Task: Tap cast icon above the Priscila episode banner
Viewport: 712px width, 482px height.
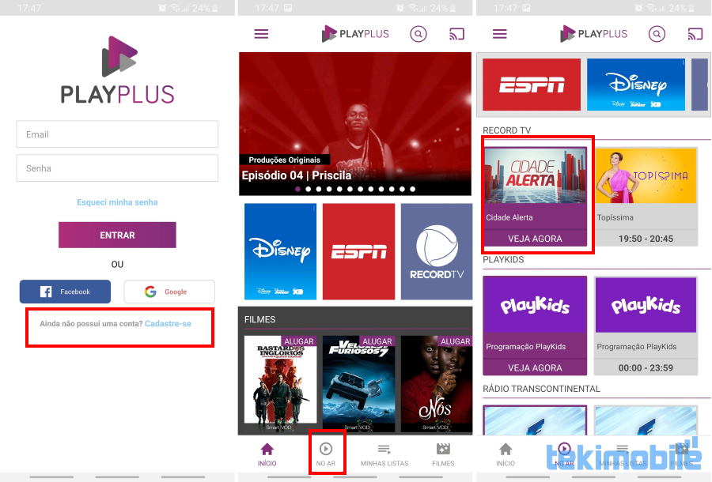Action: click(x=456, y=34)
